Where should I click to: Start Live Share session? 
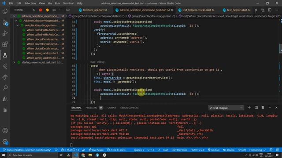point(96,150)
